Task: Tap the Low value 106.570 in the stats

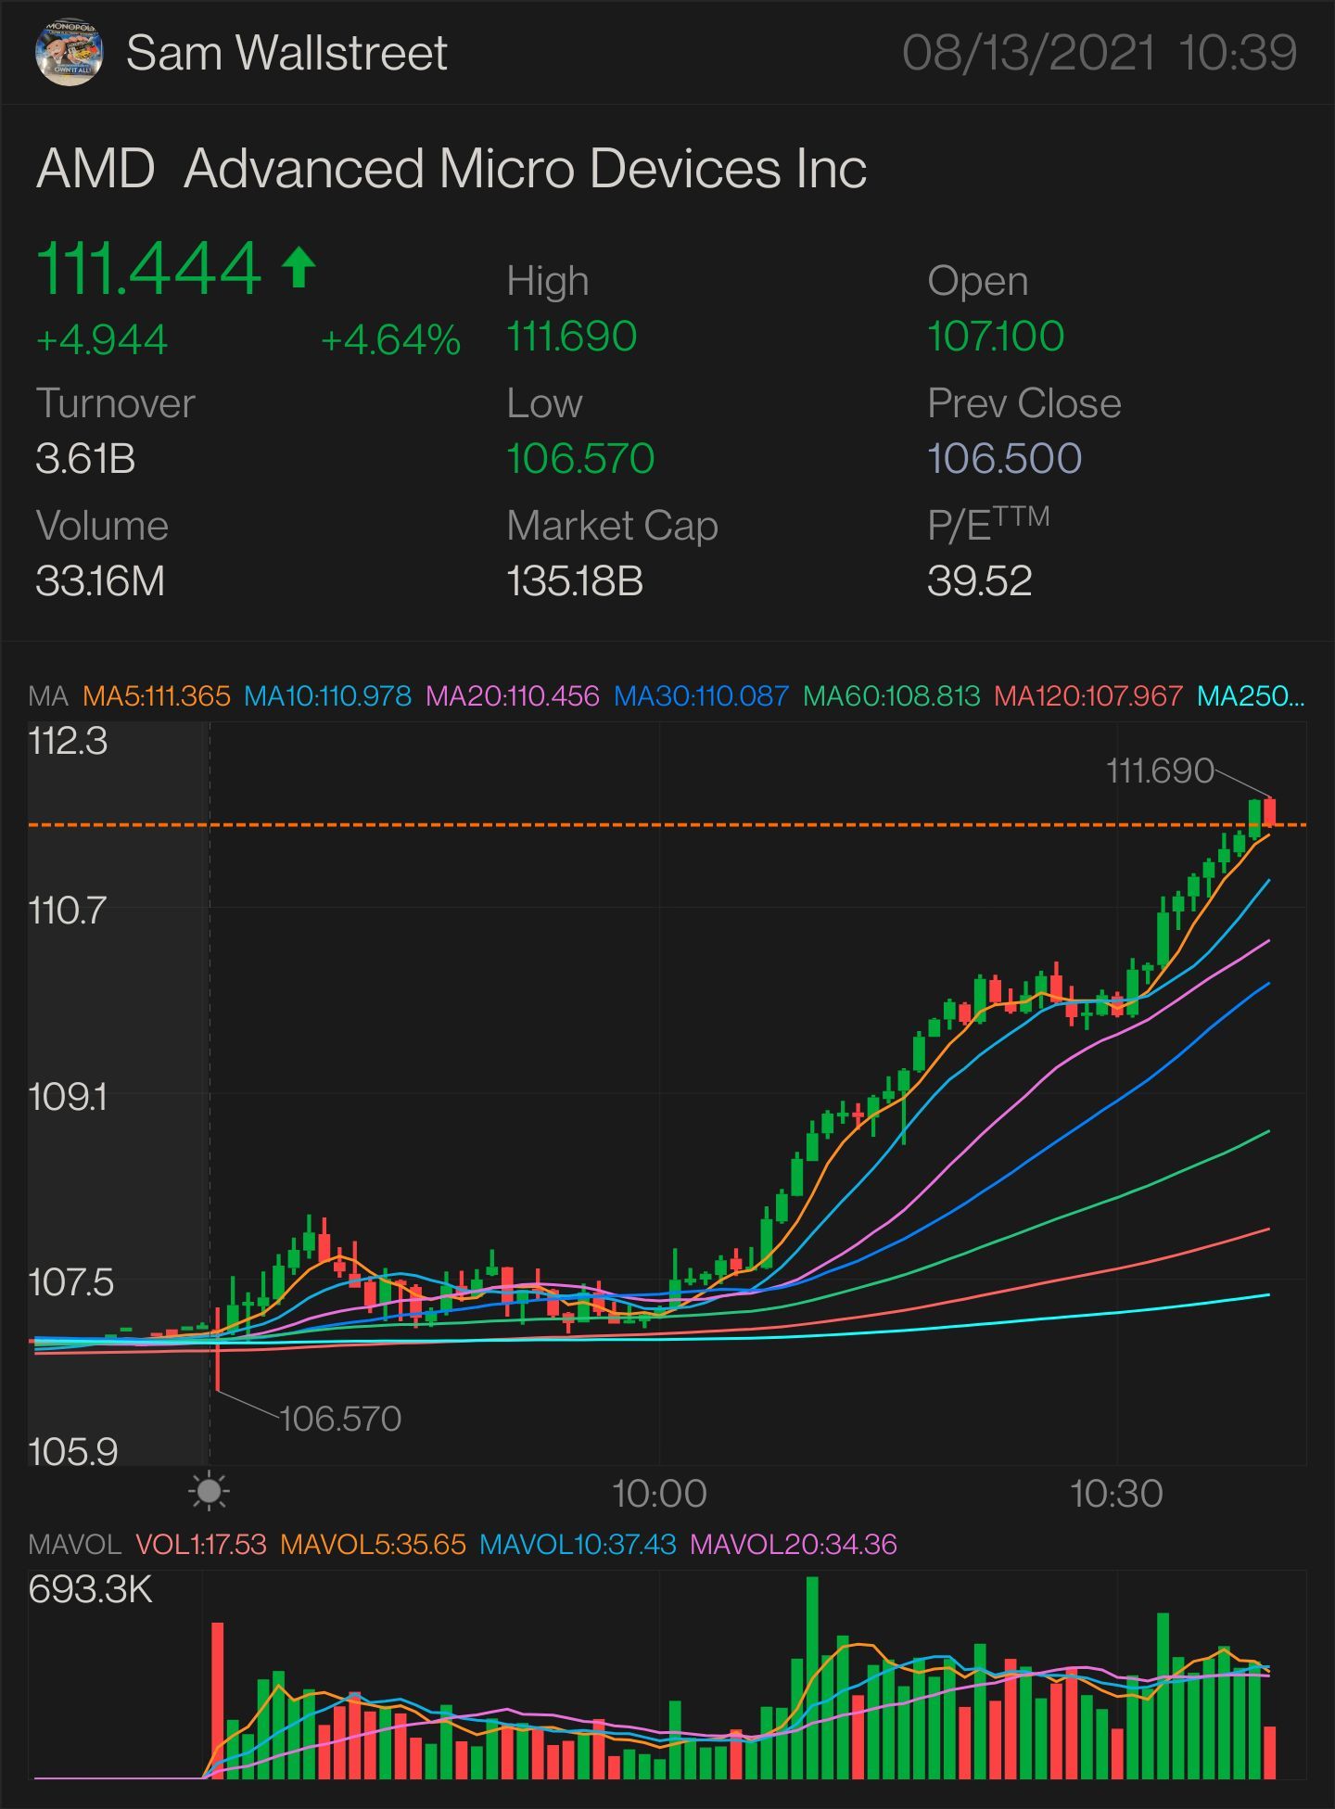Action: pos(580,458)
